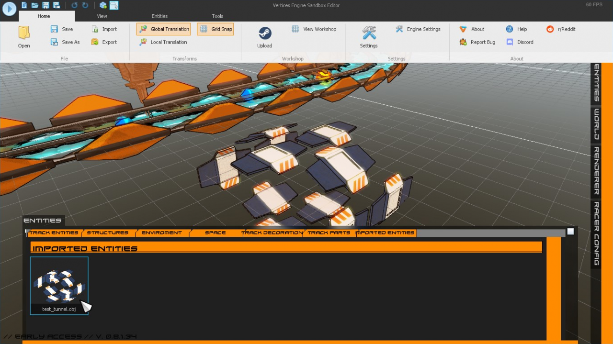The height and width of the screenshot is (344, 613).
Task: Select the test_tunnel.obj thumbnail
Action: point(59,286)
